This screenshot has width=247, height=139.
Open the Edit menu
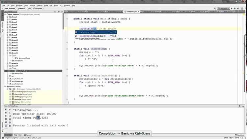click(x=8, y=6)
